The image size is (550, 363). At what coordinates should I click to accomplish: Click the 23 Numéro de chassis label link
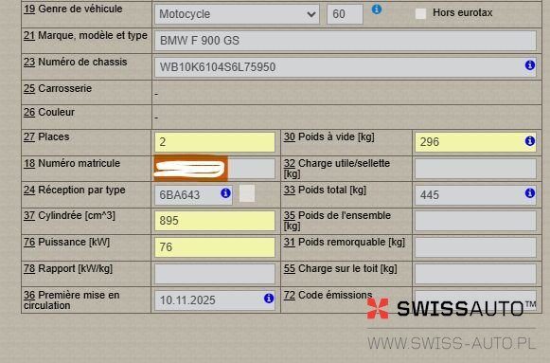point(75,62)
